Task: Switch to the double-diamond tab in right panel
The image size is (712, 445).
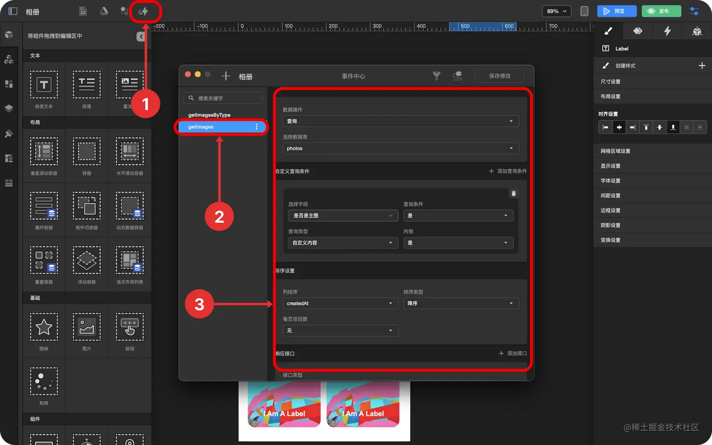Action: click(638, 31)
